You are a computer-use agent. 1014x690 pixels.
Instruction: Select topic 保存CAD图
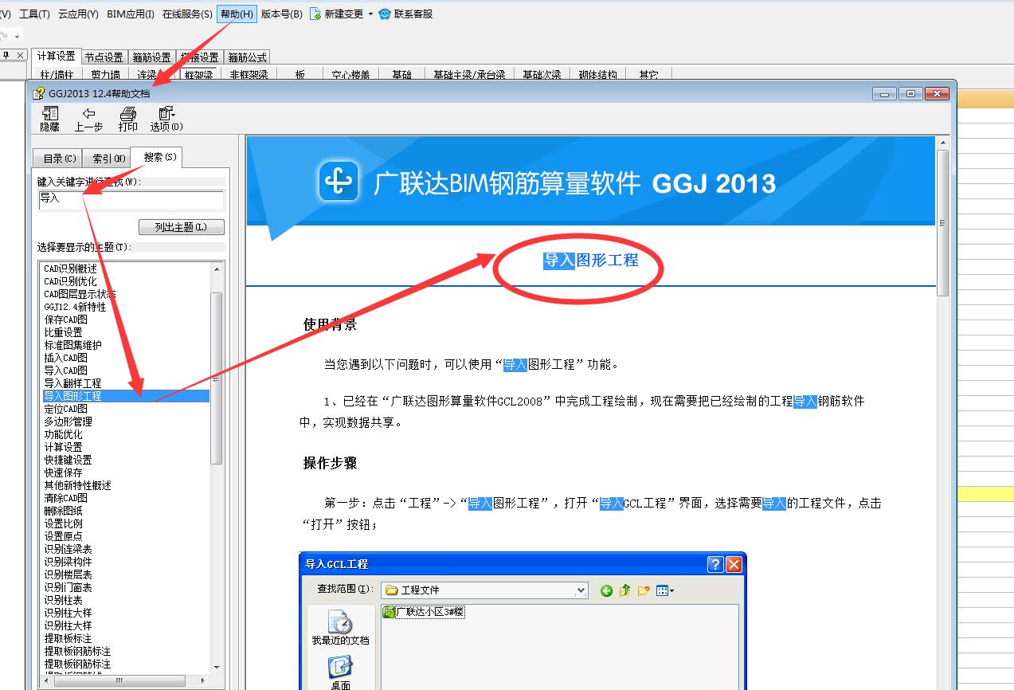[x=65, y=320]
